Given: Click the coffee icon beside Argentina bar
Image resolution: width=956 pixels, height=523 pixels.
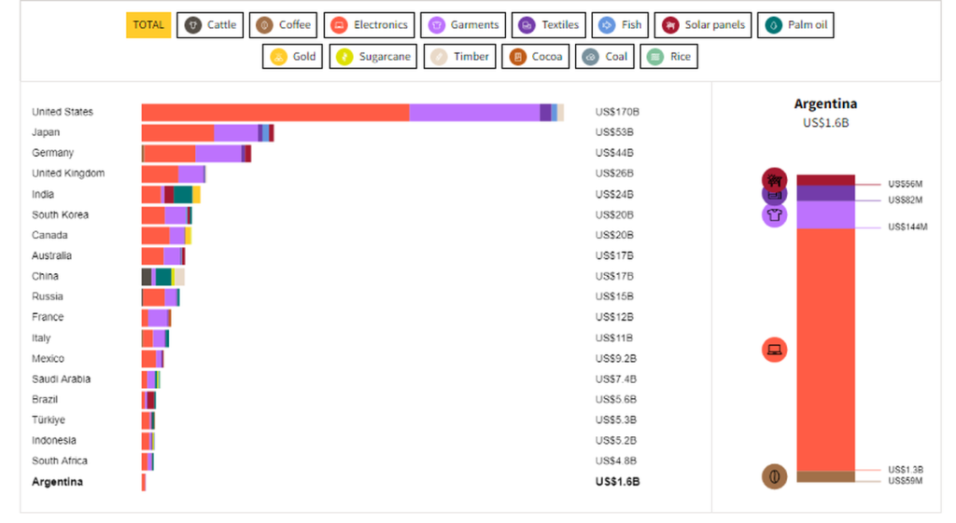Looking at the screenshot, I should (774, 476).
